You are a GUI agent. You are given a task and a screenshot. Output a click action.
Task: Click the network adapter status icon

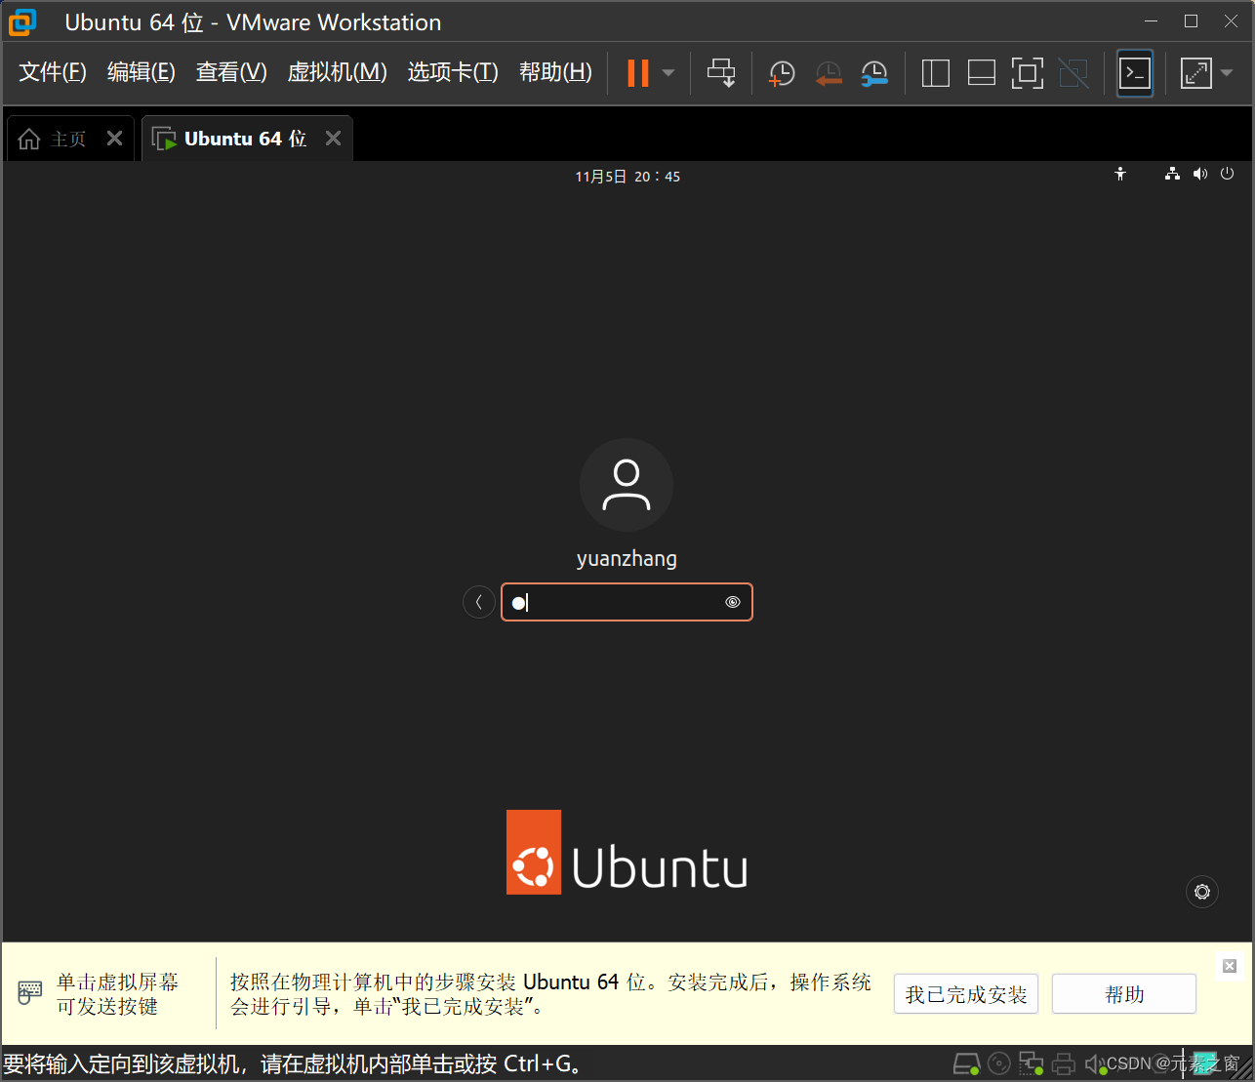click(x=1032, y=1063)
